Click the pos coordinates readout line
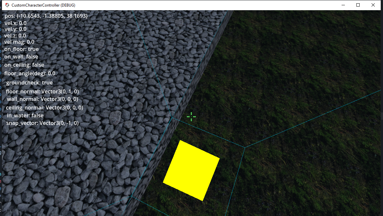Image resolution: width=383 pixels, height=216 pixels. point(46,15)
